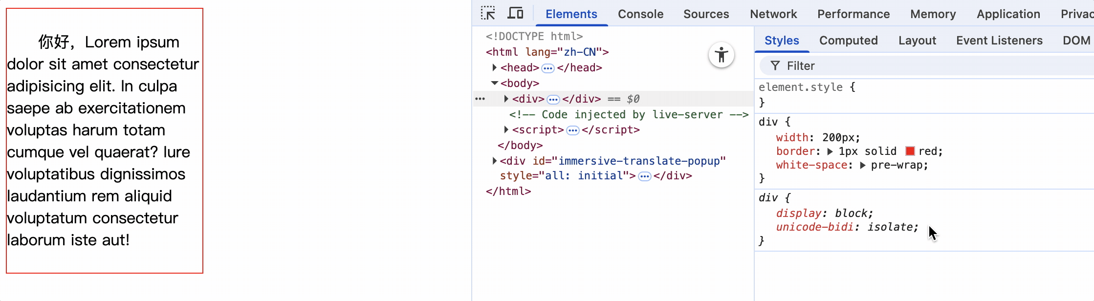Focus the styles Filter input field
1094x301 pixels.
click(x=926, y=65)
